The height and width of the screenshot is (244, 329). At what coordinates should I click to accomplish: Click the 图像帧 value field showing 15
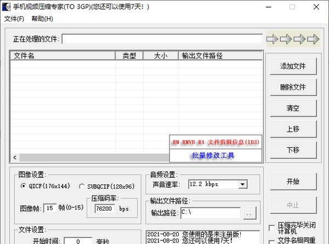click(x=50, y=208)
